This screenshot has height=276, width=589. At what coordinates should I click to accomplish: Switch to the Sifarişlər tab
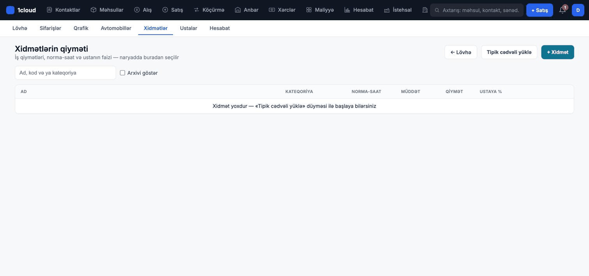pos(50,28)
